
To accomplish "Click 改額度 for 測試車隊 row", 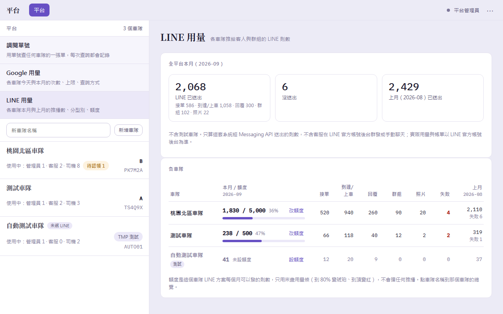I will click(x=296, y=234).
